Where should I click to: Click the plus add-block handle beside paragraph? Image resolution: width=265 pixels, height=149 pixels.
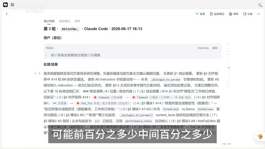tap(35, 74)
